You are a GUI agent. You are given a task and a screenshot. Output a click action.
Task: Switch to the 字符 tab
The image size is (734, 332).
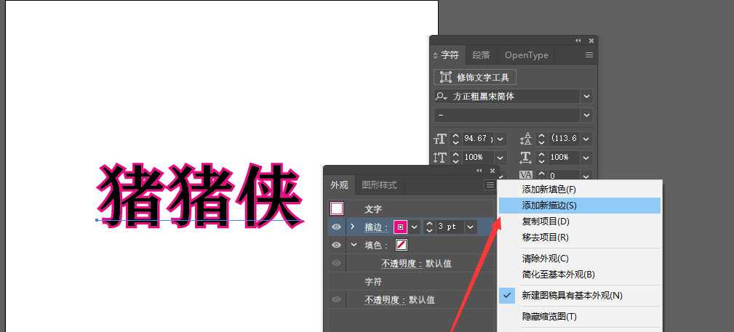[x=450, y=55]
